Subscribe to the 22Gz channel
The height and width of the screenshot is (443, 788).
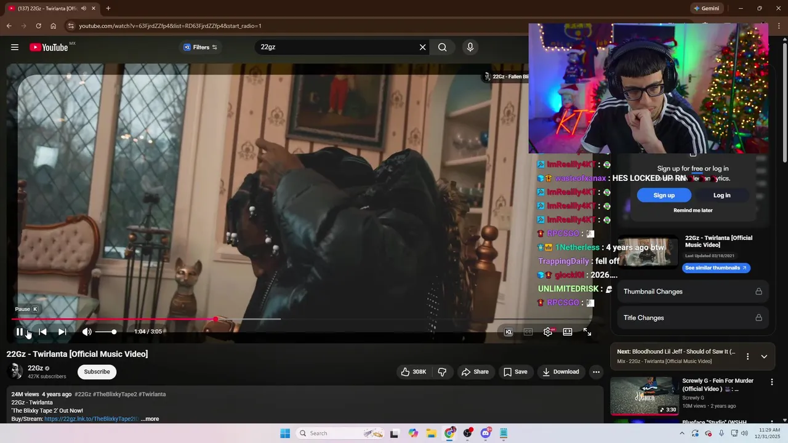(97, 372)
